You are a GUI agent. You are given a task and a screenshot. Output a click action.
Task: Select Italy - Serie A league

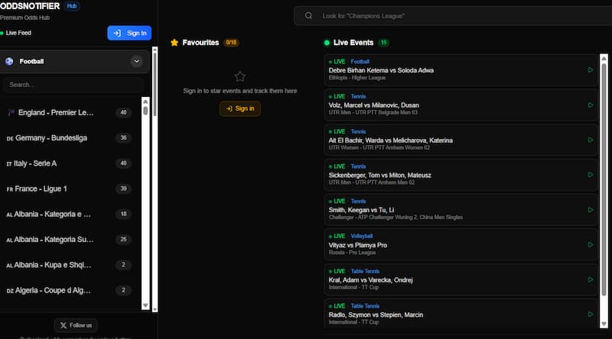pyautogui.click(x=70, y=163)
